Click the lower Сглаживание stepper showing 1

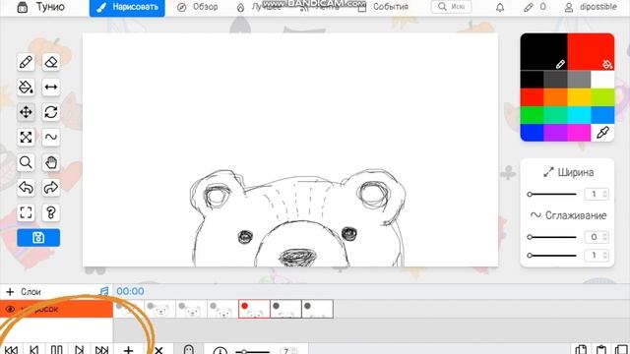(597, 256)
